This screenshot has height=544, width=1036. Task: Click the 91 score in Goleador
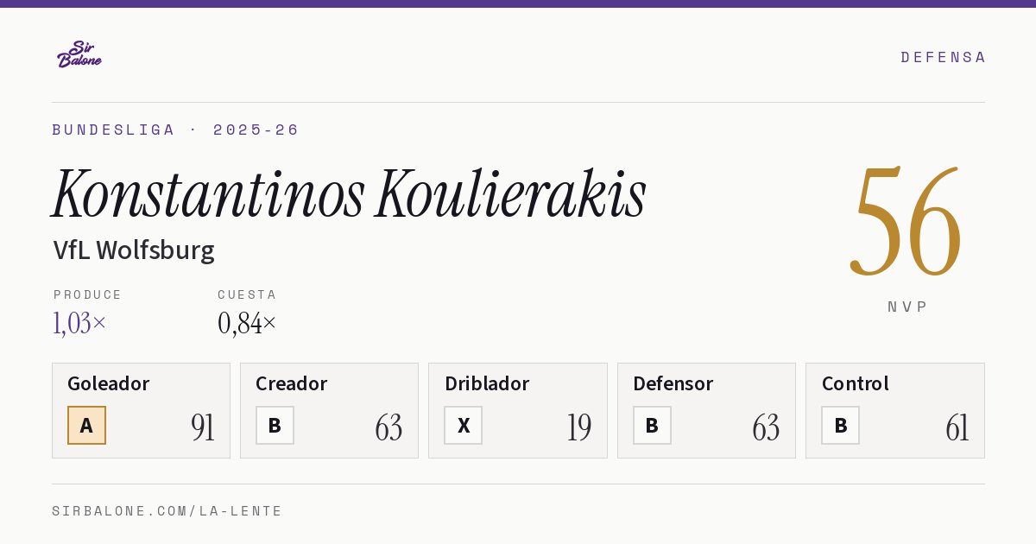pyautogui.click(x=203, y=427)
